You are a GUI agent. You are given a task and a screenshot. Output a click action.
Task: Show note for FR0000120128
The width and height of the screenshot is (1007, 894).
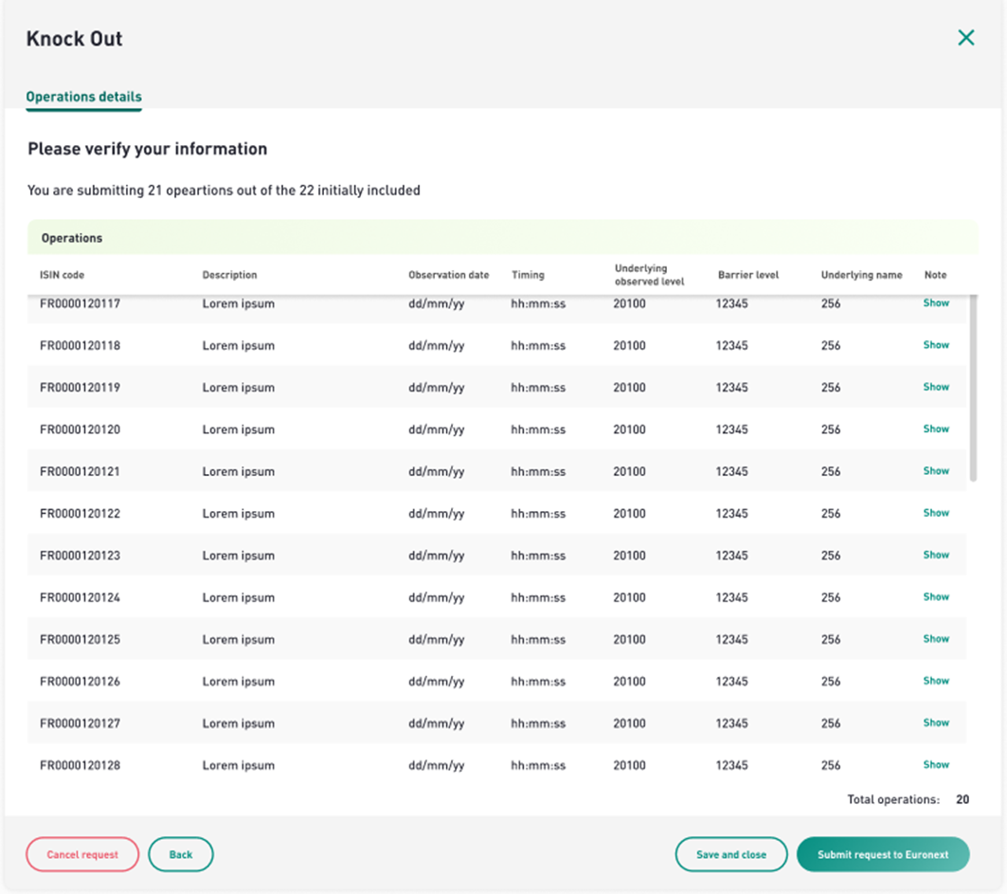click(x=936, y=765)
